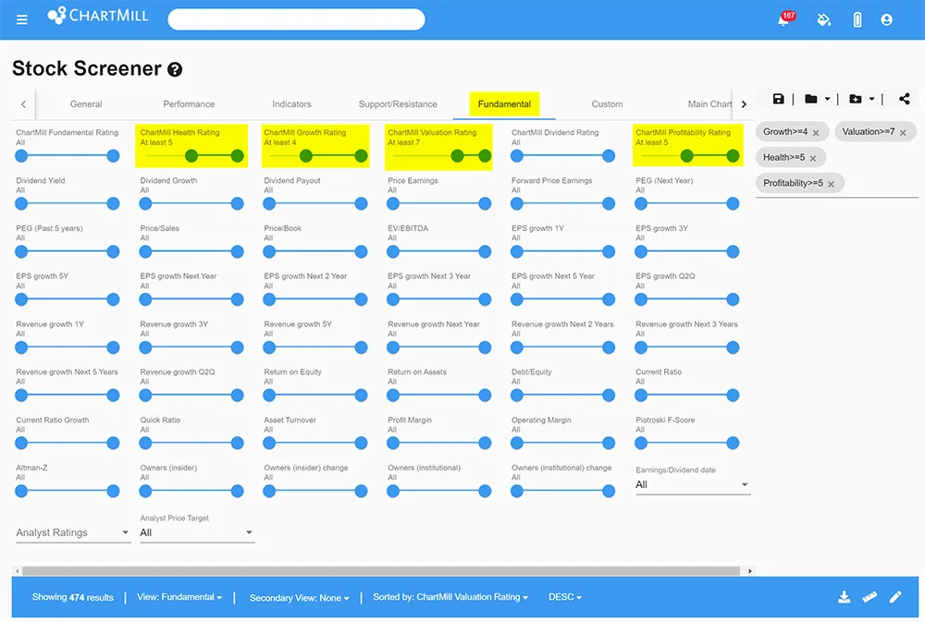Click the Valuation>=7 filter chip label

[x=869, y=132]
